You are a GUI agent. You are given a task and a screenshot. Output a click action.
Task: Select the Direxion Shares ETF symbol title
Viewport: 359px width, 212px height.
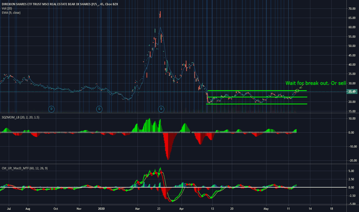point(60,4)
